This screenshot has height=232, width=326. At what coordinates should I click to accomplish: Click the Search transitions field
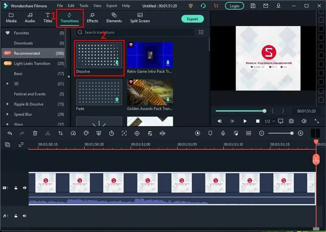[x=135, y=33]
